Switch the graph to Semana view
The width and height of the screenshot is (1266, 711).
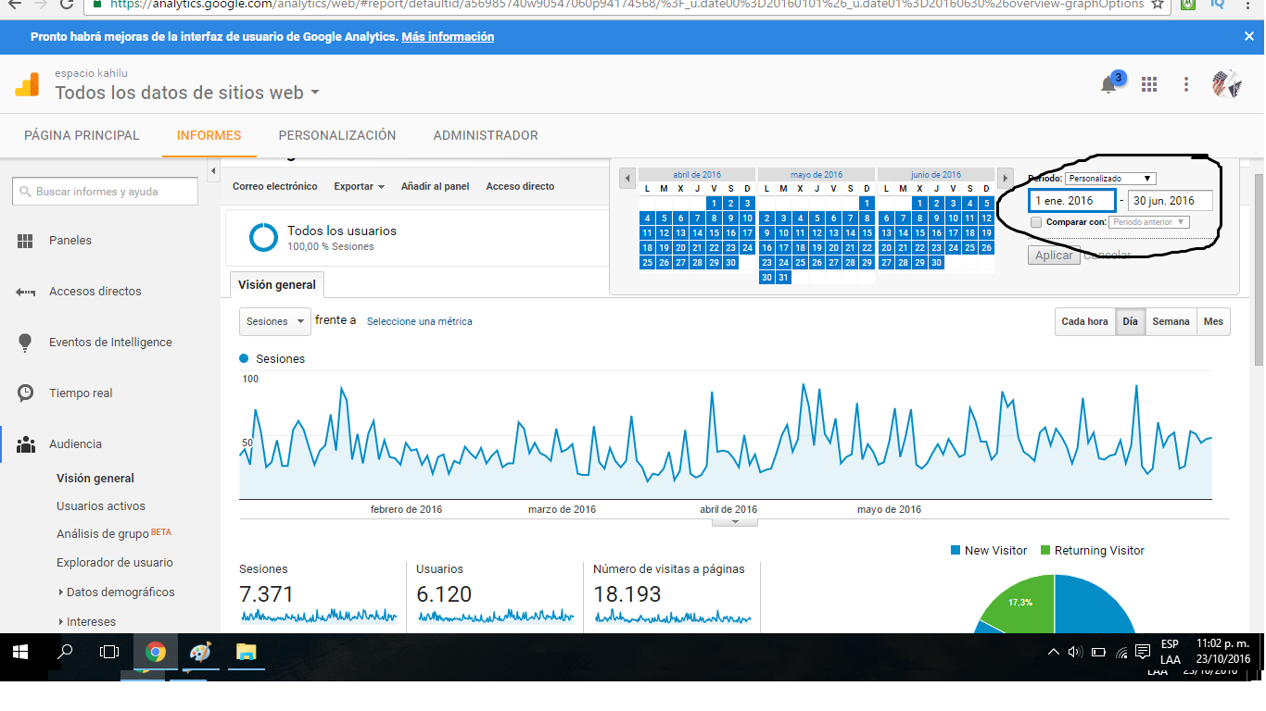(x=1171, y=321)
